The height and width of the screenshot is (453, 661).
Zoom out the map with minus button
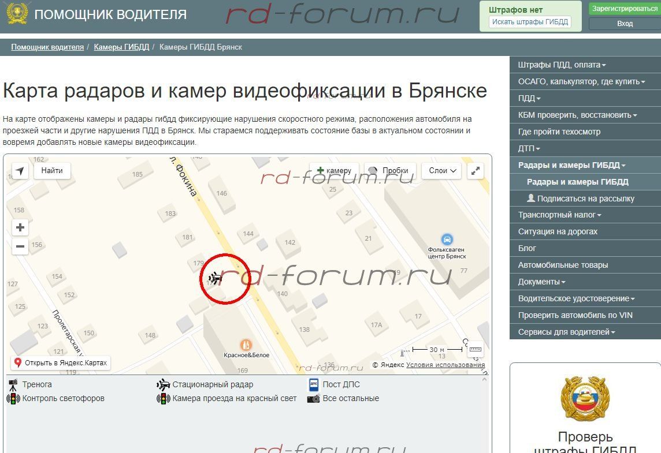click(x=20, y=247)
